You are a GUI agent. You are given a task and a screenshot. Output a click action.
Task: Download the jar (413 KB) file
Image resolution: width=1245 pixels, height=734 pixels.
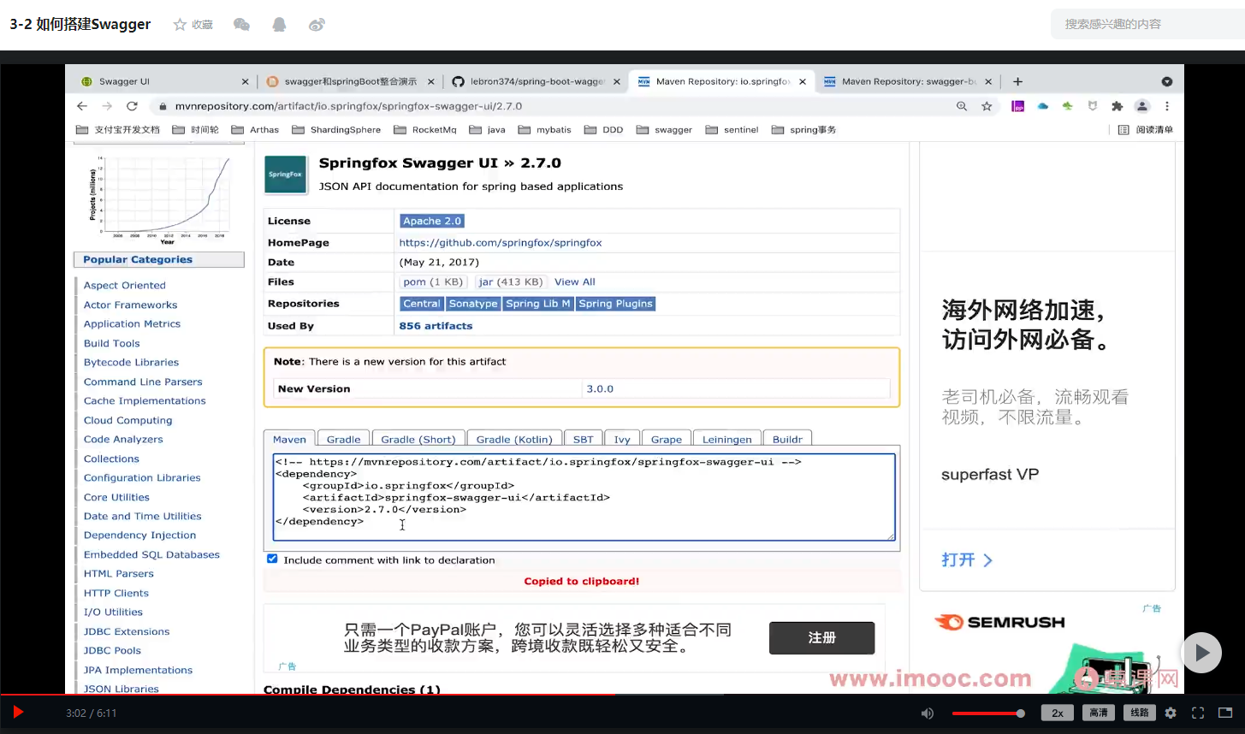click(x=511, y=282)
